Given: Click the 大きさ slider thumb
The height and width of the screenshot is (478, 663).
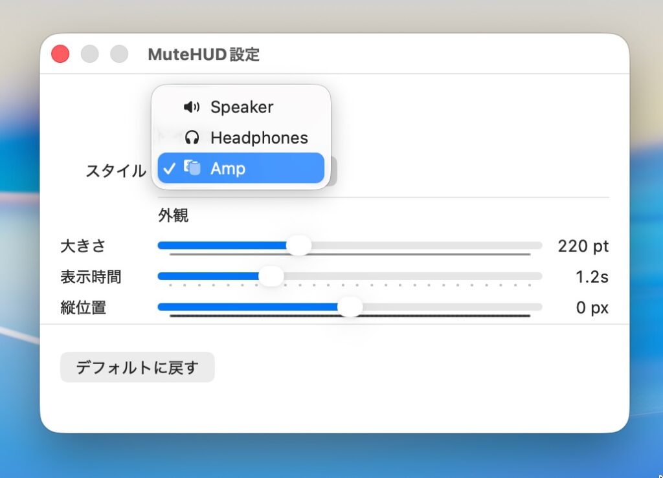Looking at the screenshot, I should pos(298,246).
